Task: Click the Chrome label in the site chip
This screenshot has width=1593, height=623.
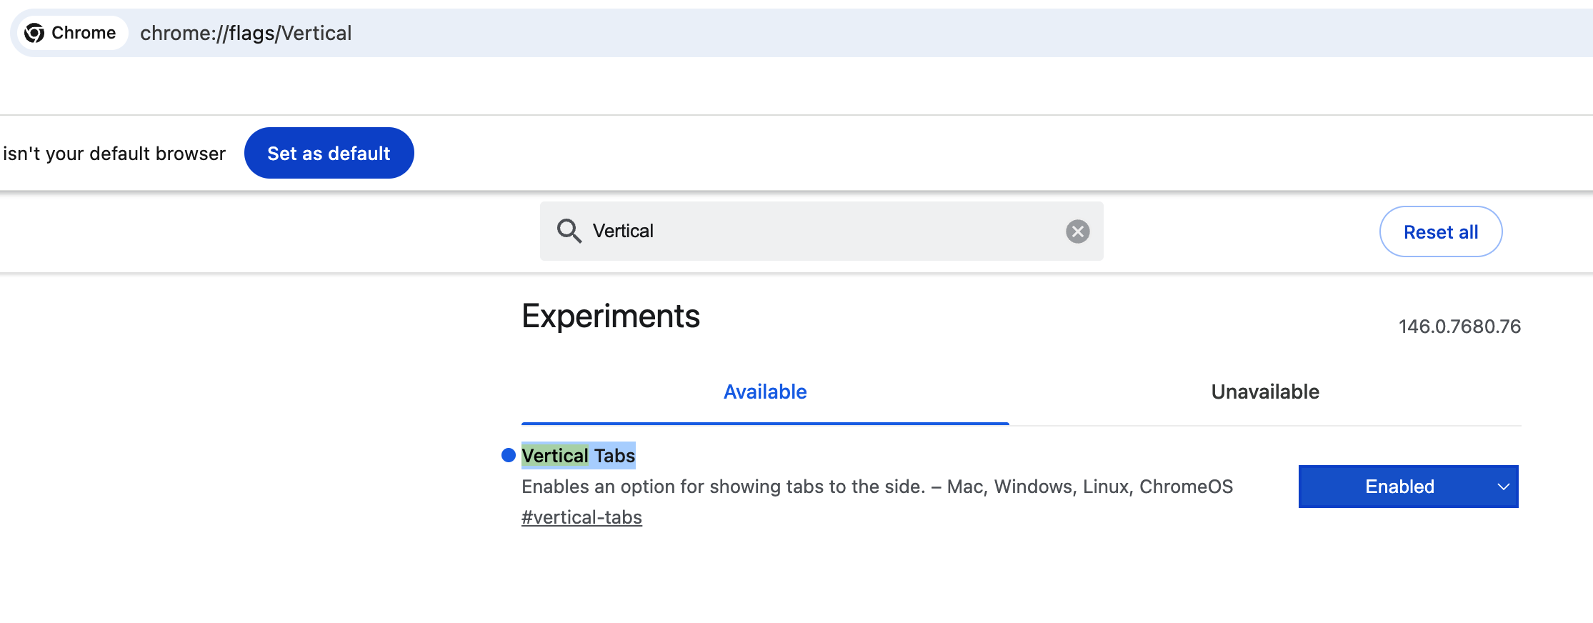Action: (84, 33)
